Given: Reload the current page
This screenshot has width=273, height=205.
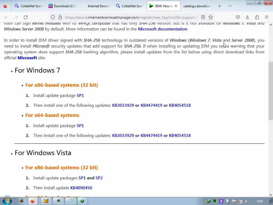Looking at the screenshot, I should pos(26,17).
